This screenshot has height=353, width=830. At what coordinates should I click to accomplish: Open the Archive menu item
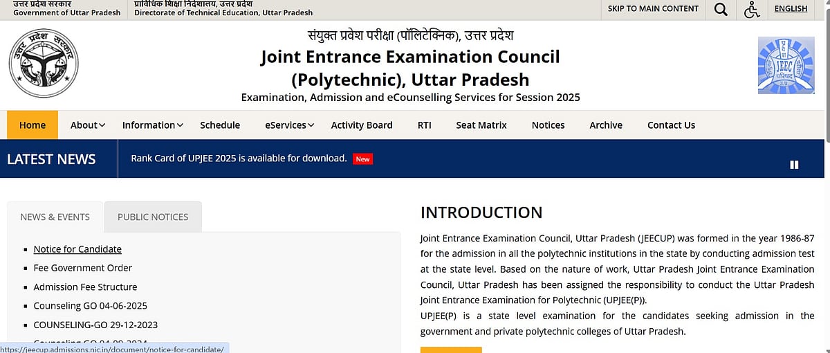click(606, 125)
